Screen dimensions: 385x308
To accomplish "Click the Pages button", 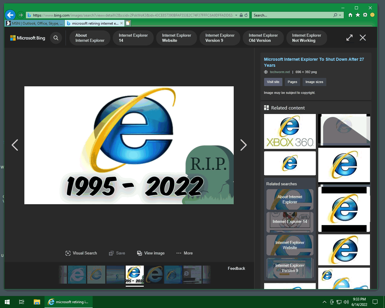I will (x=292, y=82).
